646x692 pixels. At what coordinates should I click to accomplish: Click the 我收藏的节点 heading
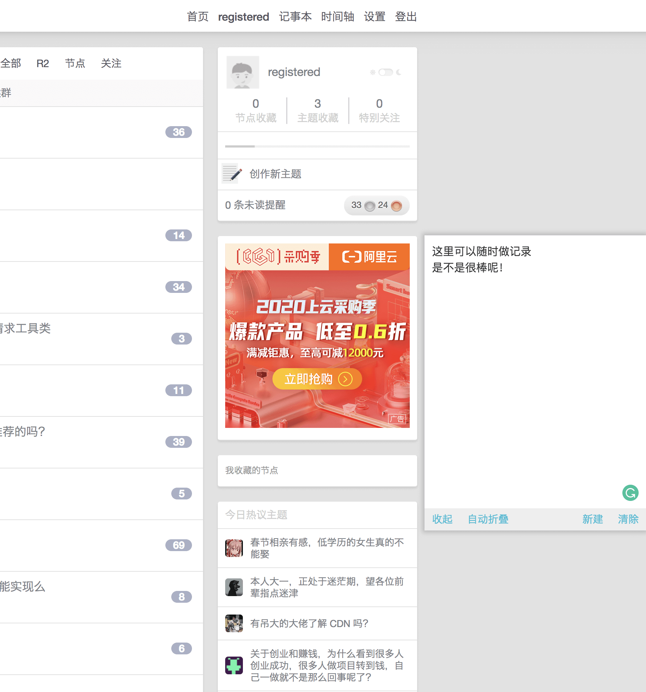coord(252,470)
